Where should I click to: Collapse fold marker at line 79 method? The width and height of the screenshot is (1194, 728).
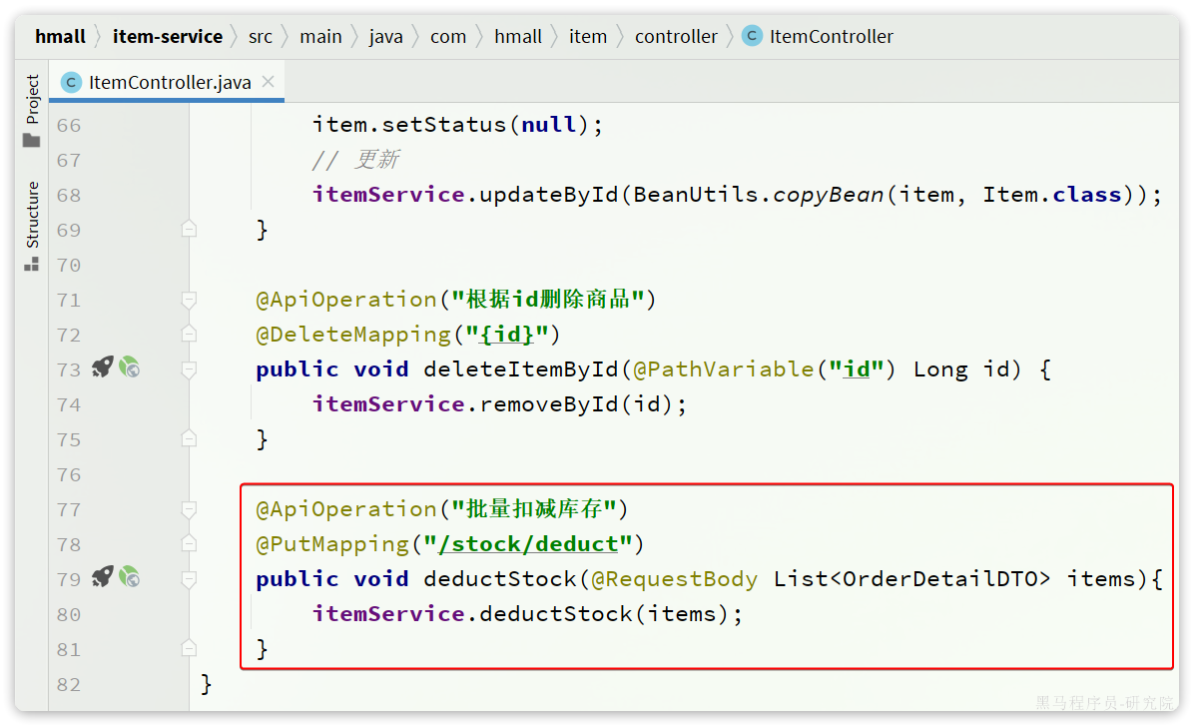pyautogui.click(x=189, y=579)
